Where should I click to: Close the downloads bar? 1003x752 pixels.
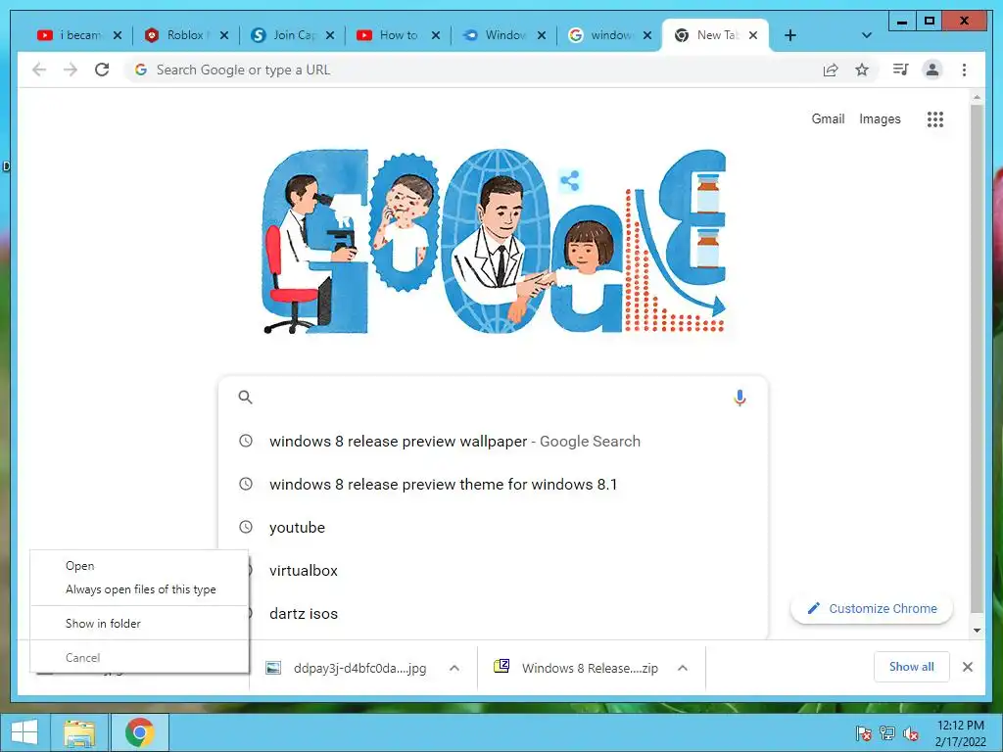pos(967,667)
